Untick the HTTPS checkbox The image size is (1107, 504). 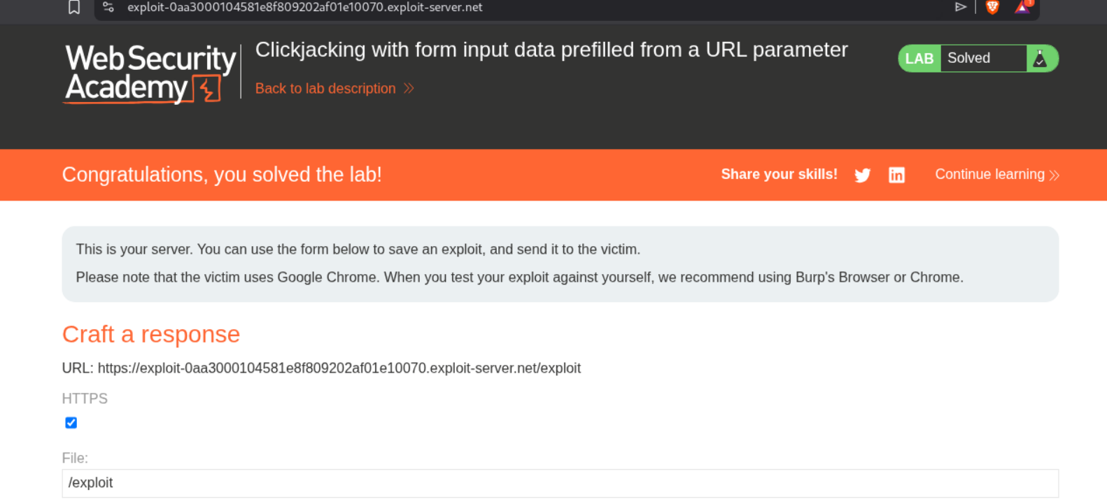pos(71,423)
